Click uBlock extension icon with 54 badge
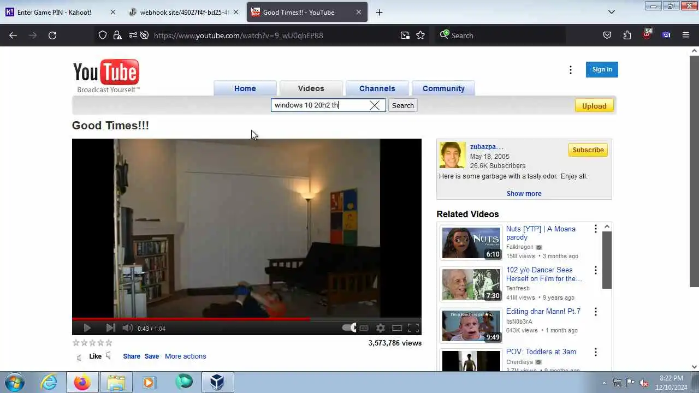 click(647, 34)
